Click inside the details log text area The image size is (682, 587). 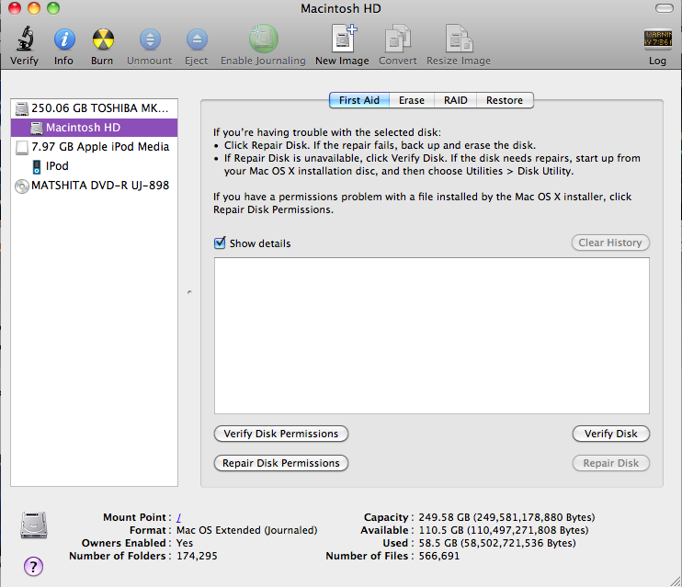tap(431, 335)
